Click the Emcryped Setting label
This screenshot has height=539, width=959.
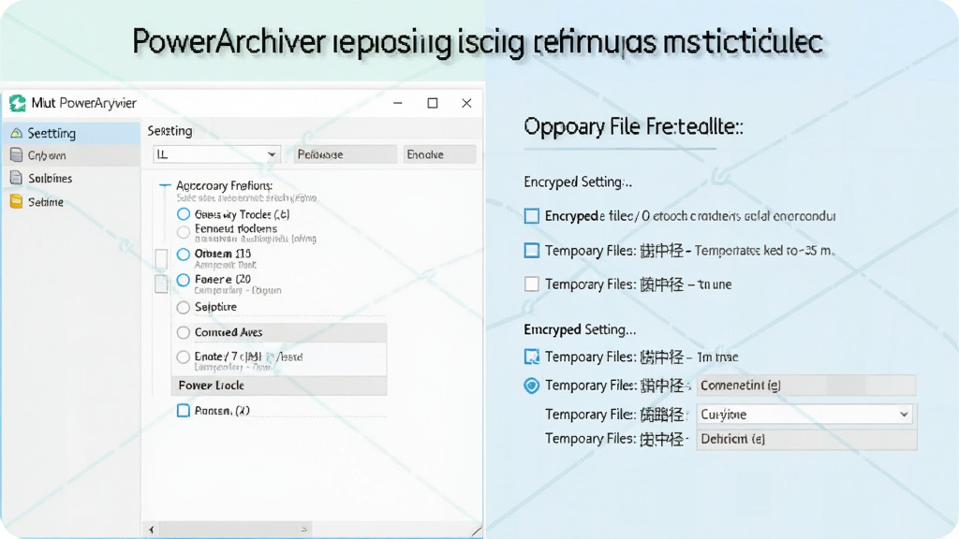click(580, 329)
